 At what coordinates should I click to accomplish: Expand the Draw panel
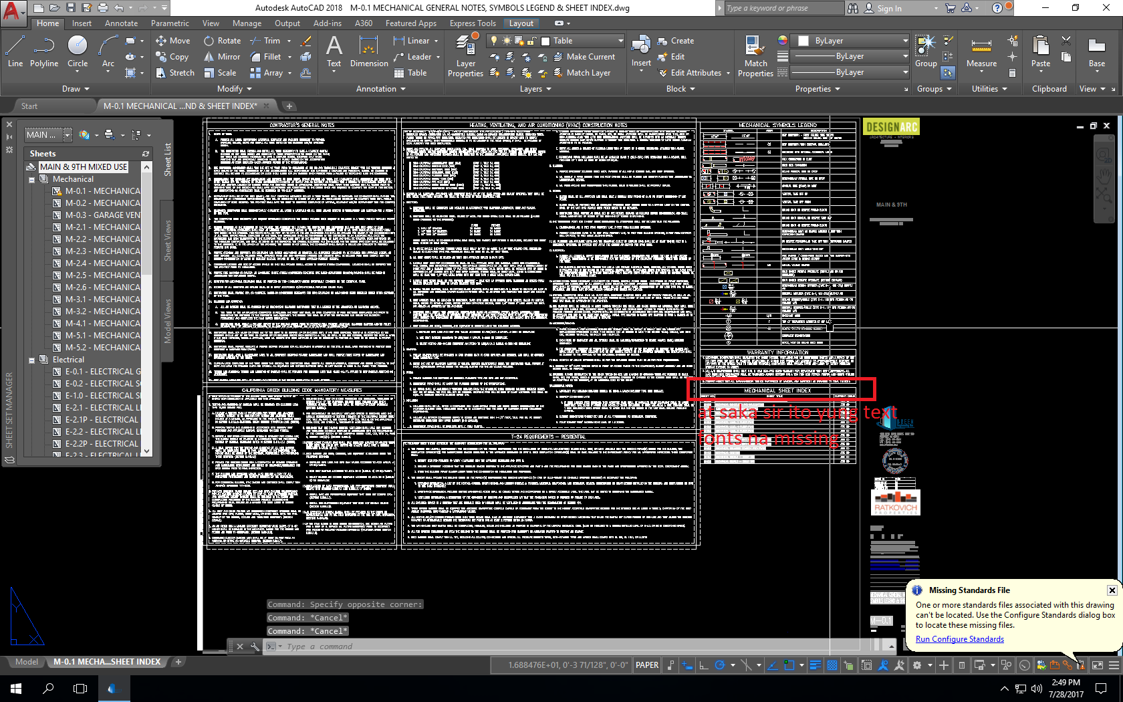click(x=76, y=89)
